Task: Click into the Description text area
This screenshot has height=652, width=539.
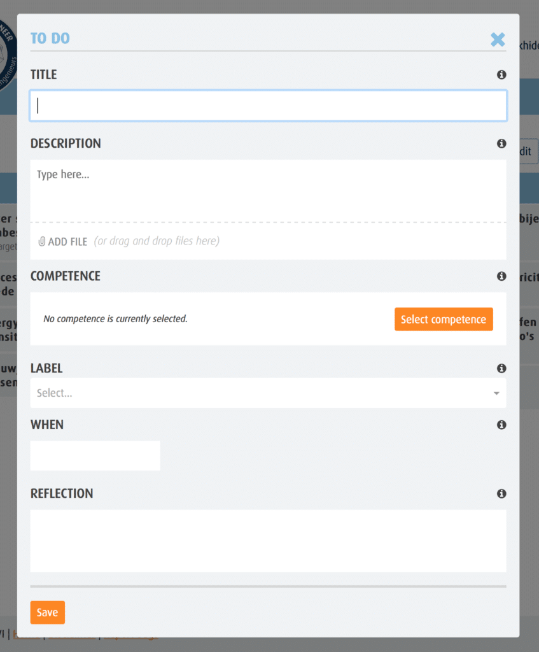Action: (x=268, y=190)
